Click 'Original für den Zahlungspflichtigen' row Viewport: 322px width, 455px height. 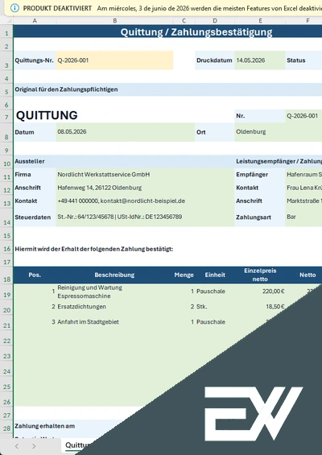point(167,89)
